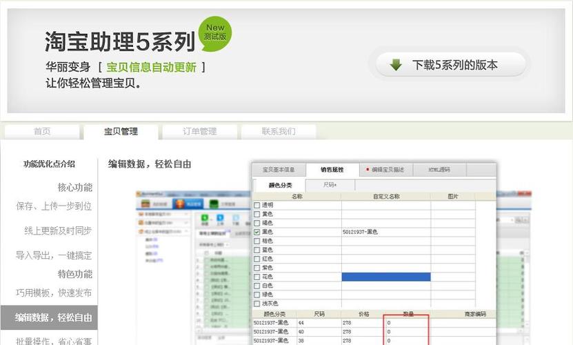
Task: Open 批量操作,省心省事 sidebar link
Action: tap(54, 341)
